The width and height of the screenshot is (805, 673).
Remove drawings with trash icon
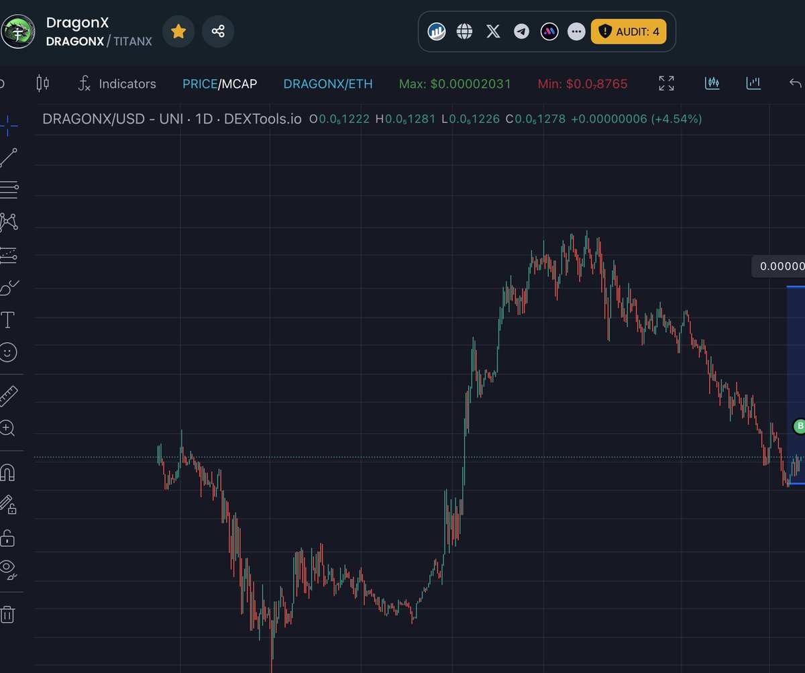tap(7, 614)
